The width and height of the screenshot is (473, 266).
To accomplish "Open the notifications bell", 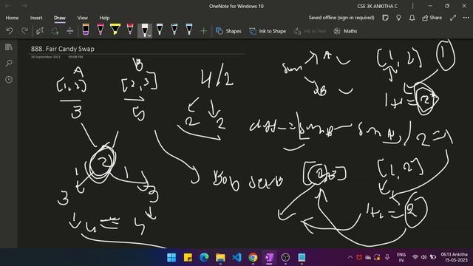I will (412, 18).
